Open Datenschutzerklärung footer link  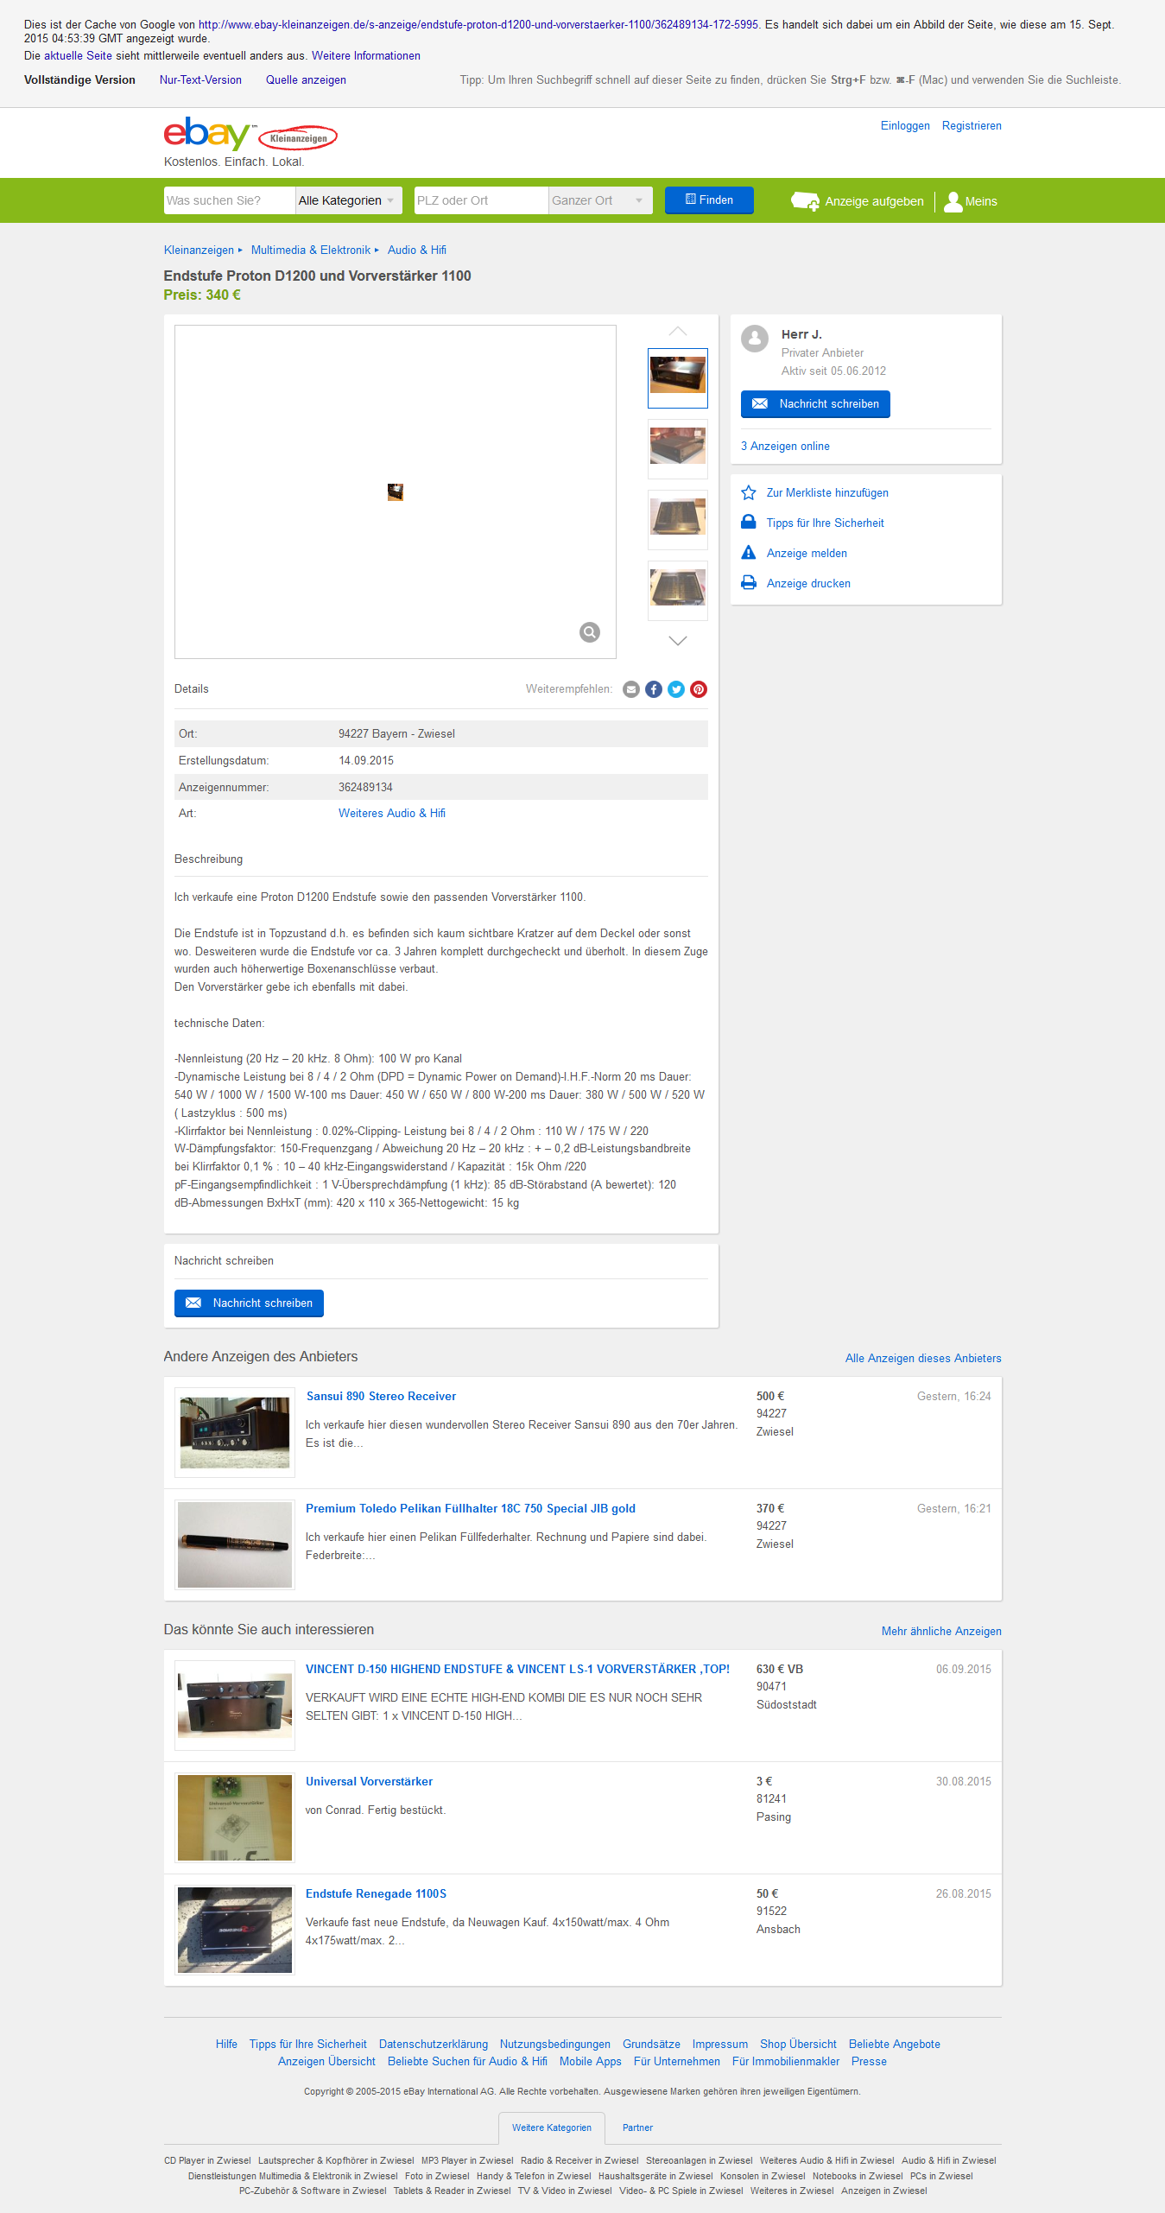434,2045
